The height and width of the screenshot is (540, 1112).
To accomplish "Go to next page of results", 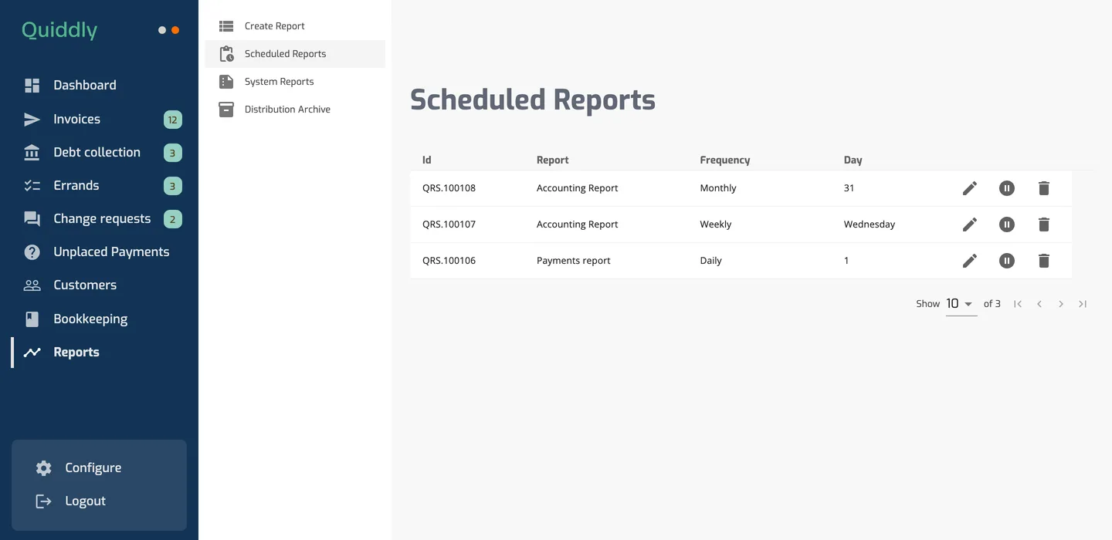I will pyautogui.click(x=1061, y=304).
